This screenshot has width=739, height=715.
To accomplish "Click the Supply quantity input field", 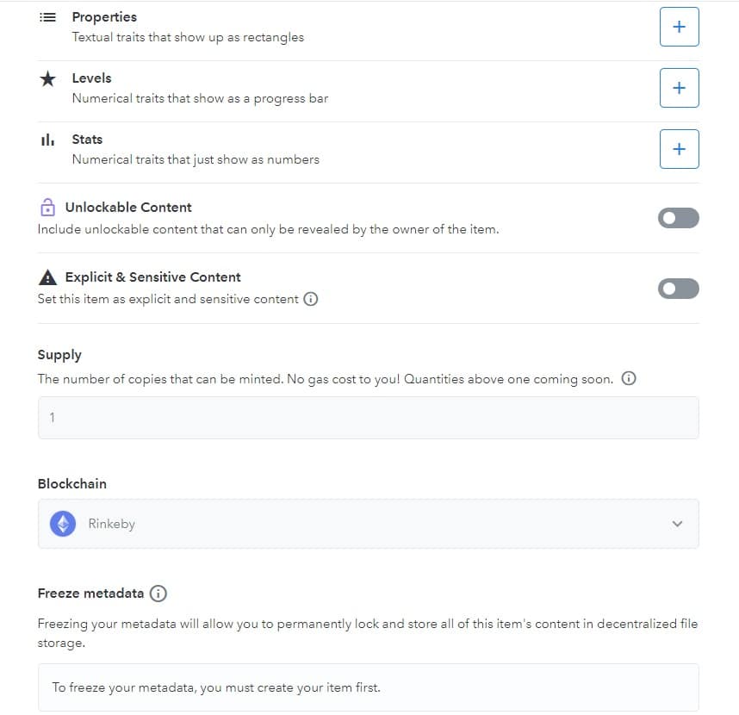I will point(368,418).
